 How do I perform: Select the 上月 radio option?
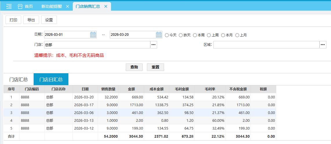(237, 35)
